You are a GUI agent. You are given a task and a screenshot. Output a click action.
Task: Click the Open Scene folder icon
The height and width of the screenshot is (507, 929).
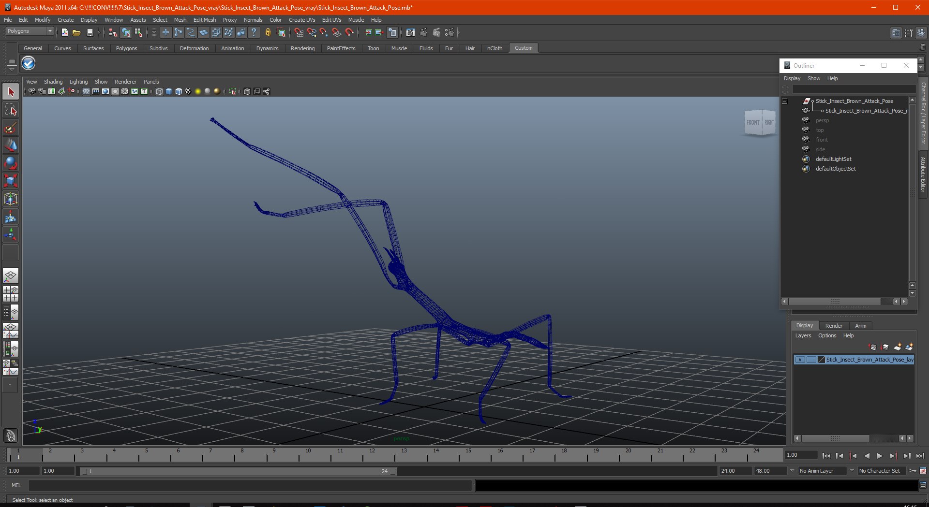tap(76, 32)
